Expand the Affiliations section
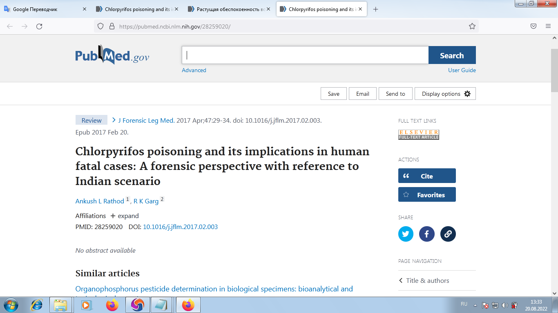The image size is (558, 313). click(x=125, y=216)
